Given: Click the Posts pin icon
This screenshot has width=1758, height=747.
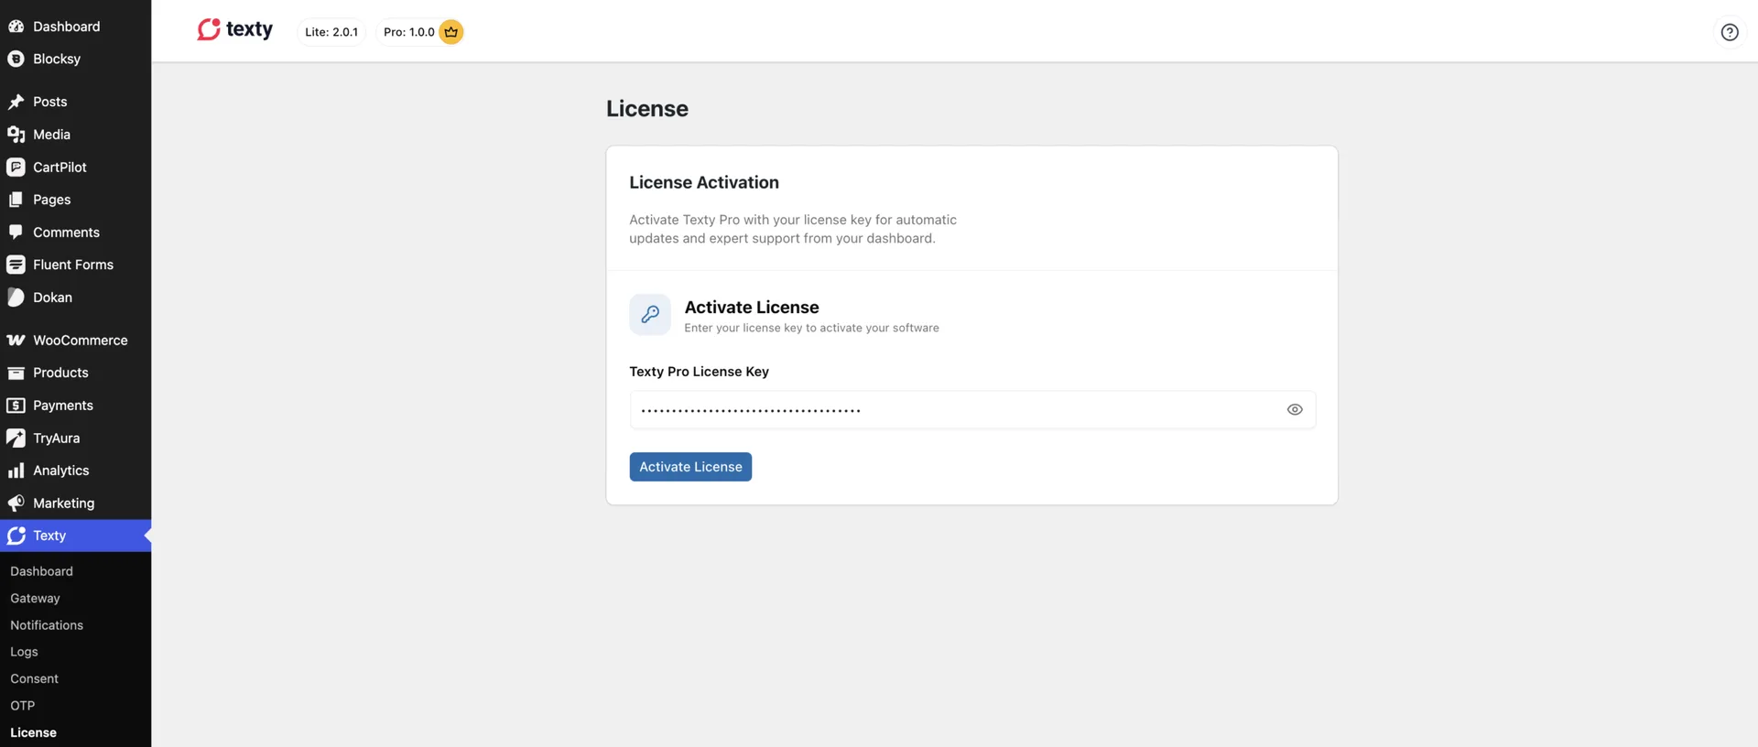Looking at the screenshot, I should point(16,102).
